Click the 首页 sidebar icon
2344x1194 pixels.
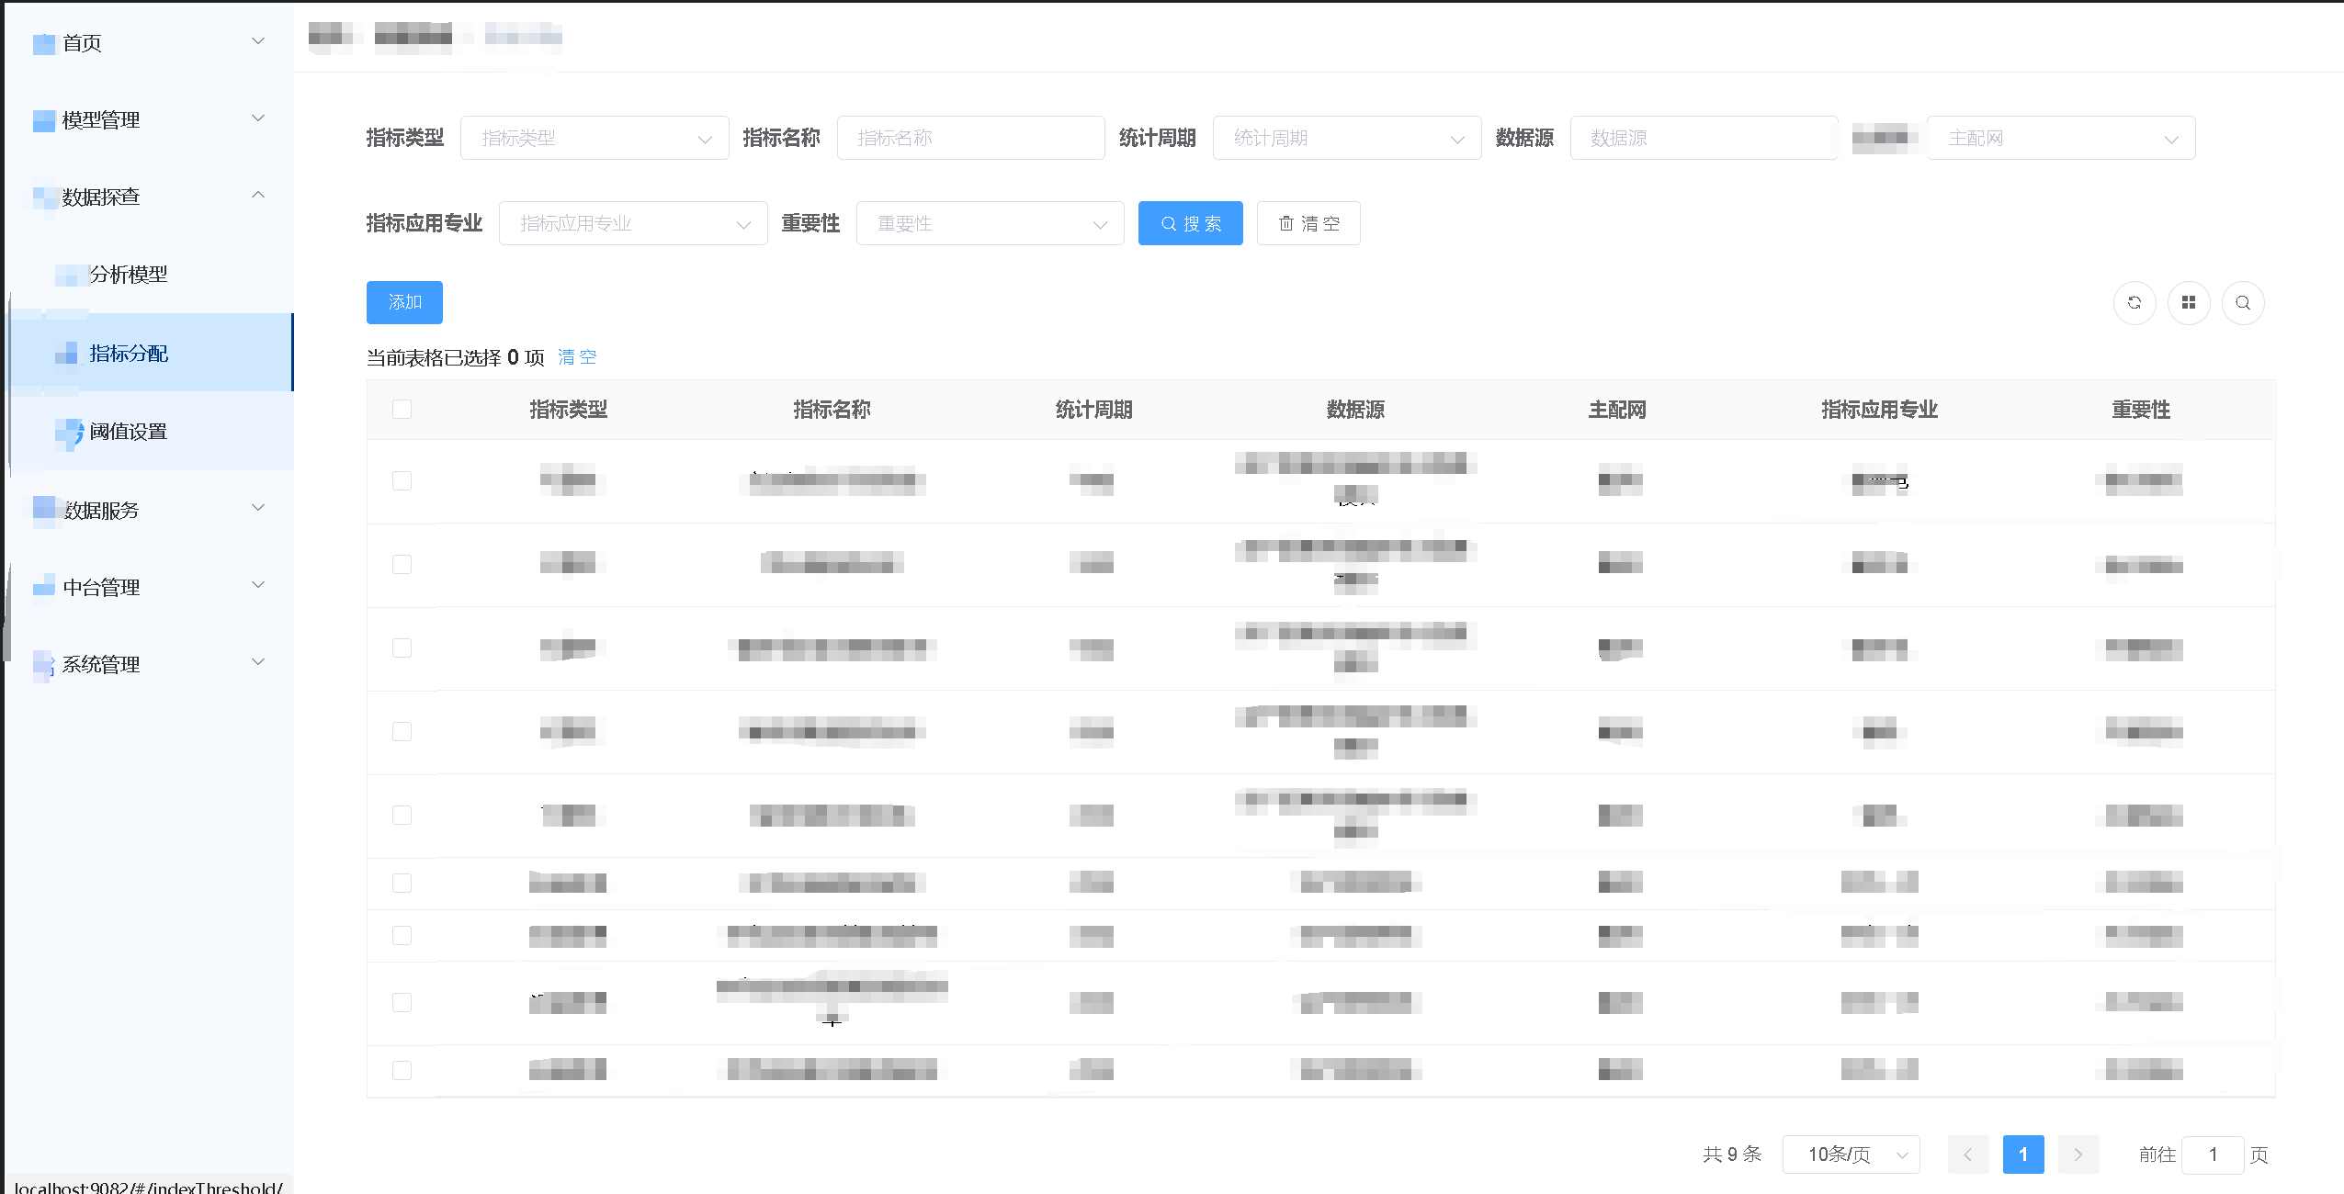[x=44, y=43]
